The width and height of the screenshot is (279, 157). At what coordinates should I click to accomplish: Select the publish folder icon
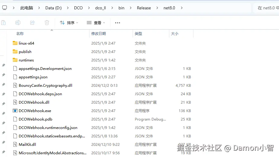pos(15,52)
